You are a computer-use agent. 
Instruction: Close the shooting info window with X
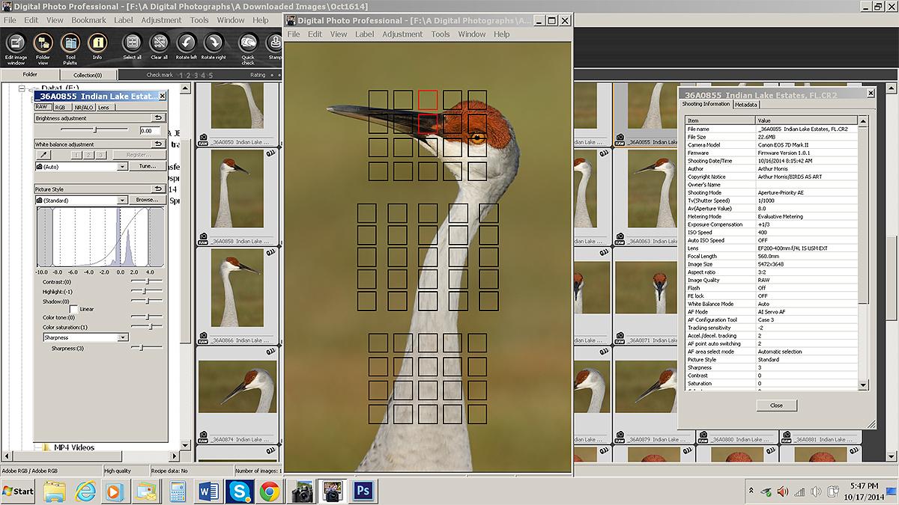coord(870,94)
